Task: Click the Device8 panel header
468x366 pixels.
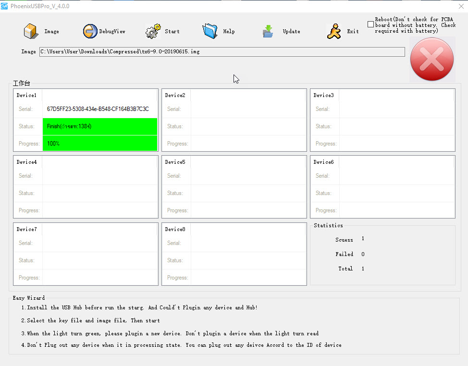Action: (x=175, y=229)
